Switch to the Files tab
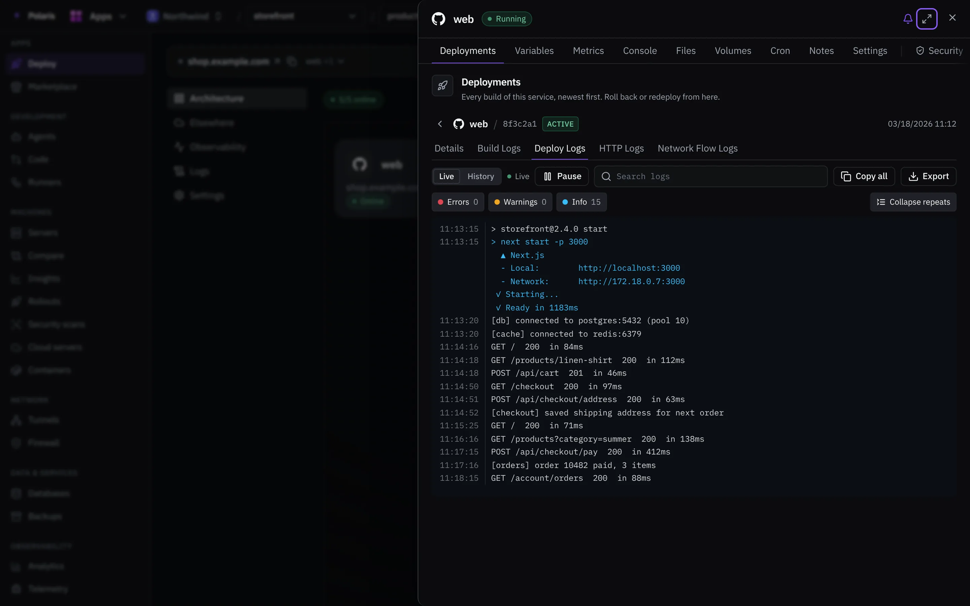The height and width of the screenshot is (606, 970). [x=686, y=50]
